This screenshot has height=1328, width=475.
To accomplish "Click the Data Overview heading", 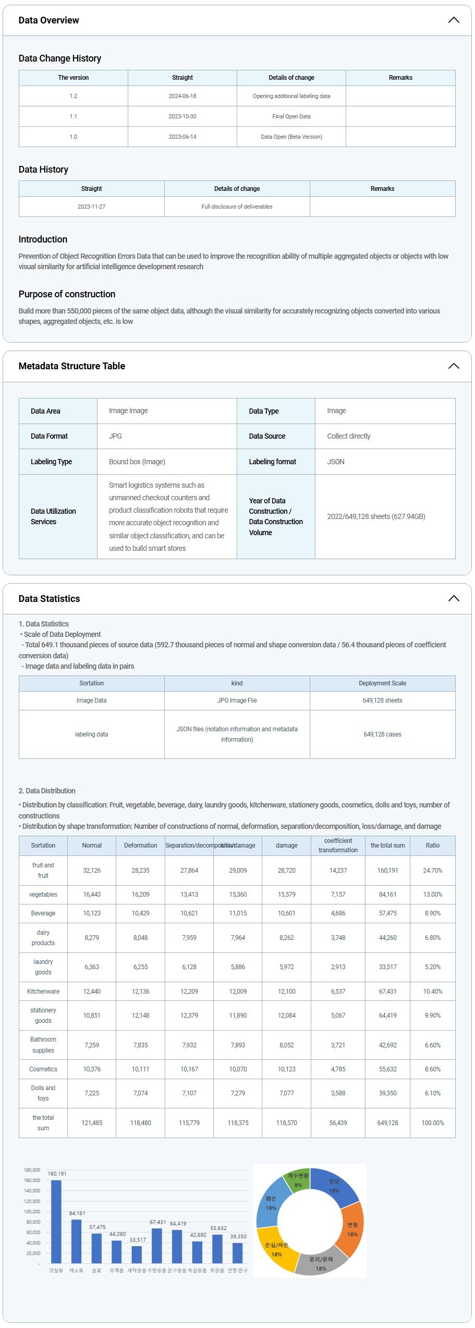I will [49, 20].
